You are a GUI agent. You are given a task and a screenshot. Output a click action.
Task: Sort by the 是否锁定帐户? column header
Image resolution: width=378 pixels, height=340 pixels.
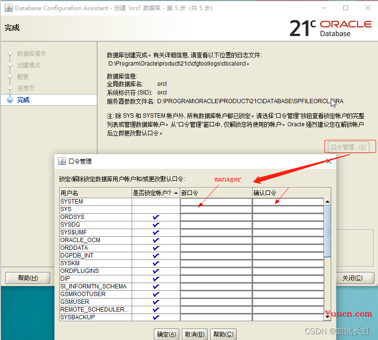tap(156, 193)
